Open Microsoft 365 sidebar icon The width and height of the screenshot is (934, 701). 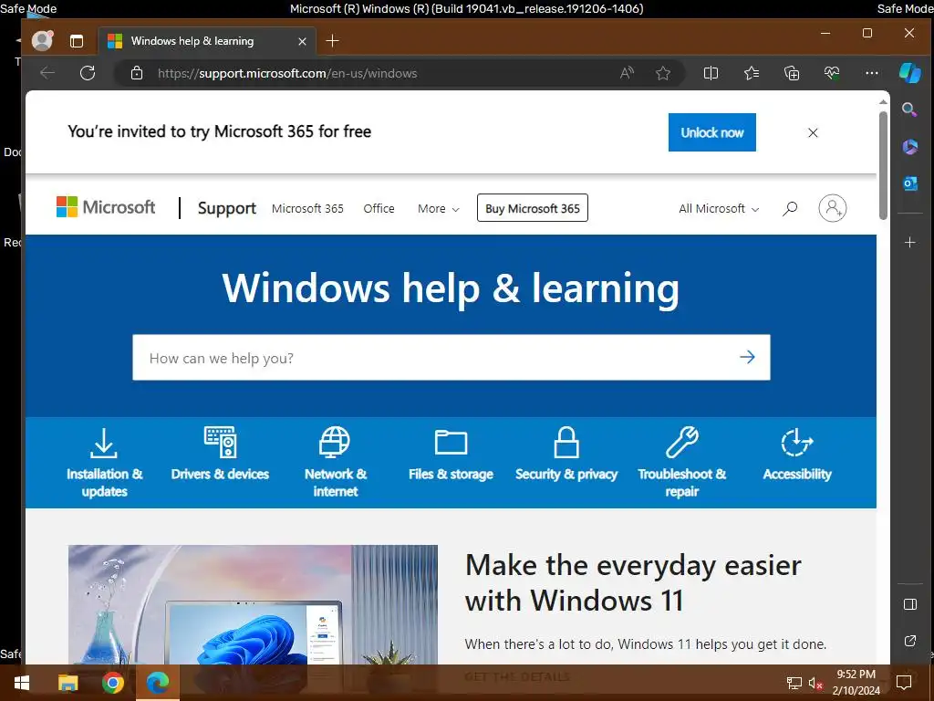point(909,147)
